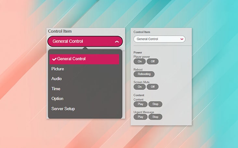The height and width of the screenshot is (148, 238).
Task: Play the Content
Action: click(x=140, y=104)
